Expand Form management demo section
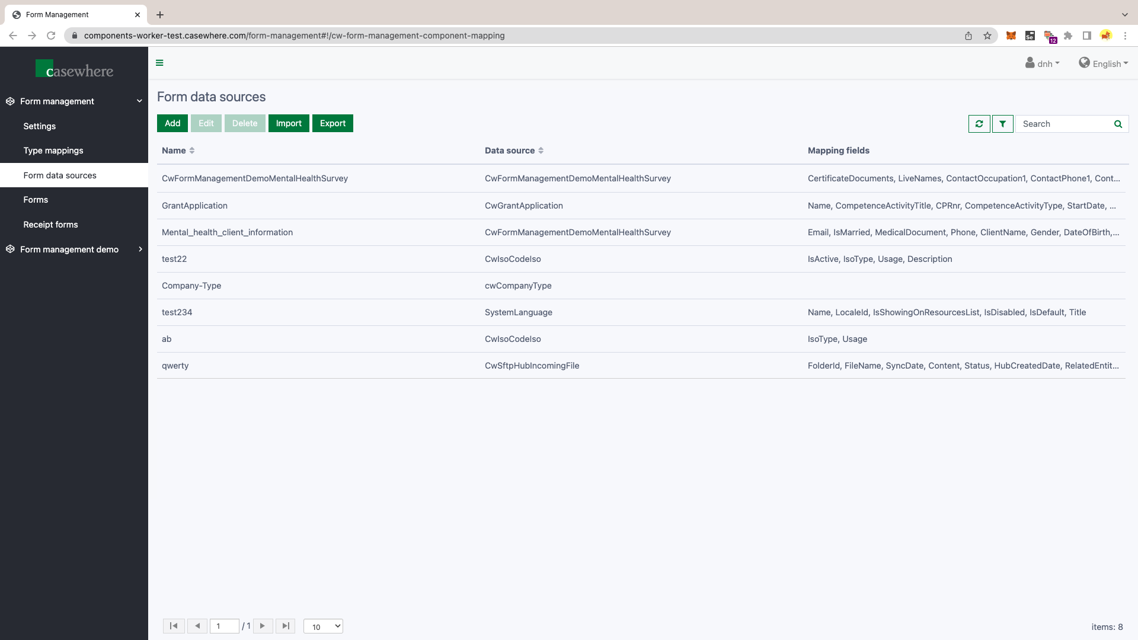The height and width of the screenshot is (640, 1138). click(140, 248)
